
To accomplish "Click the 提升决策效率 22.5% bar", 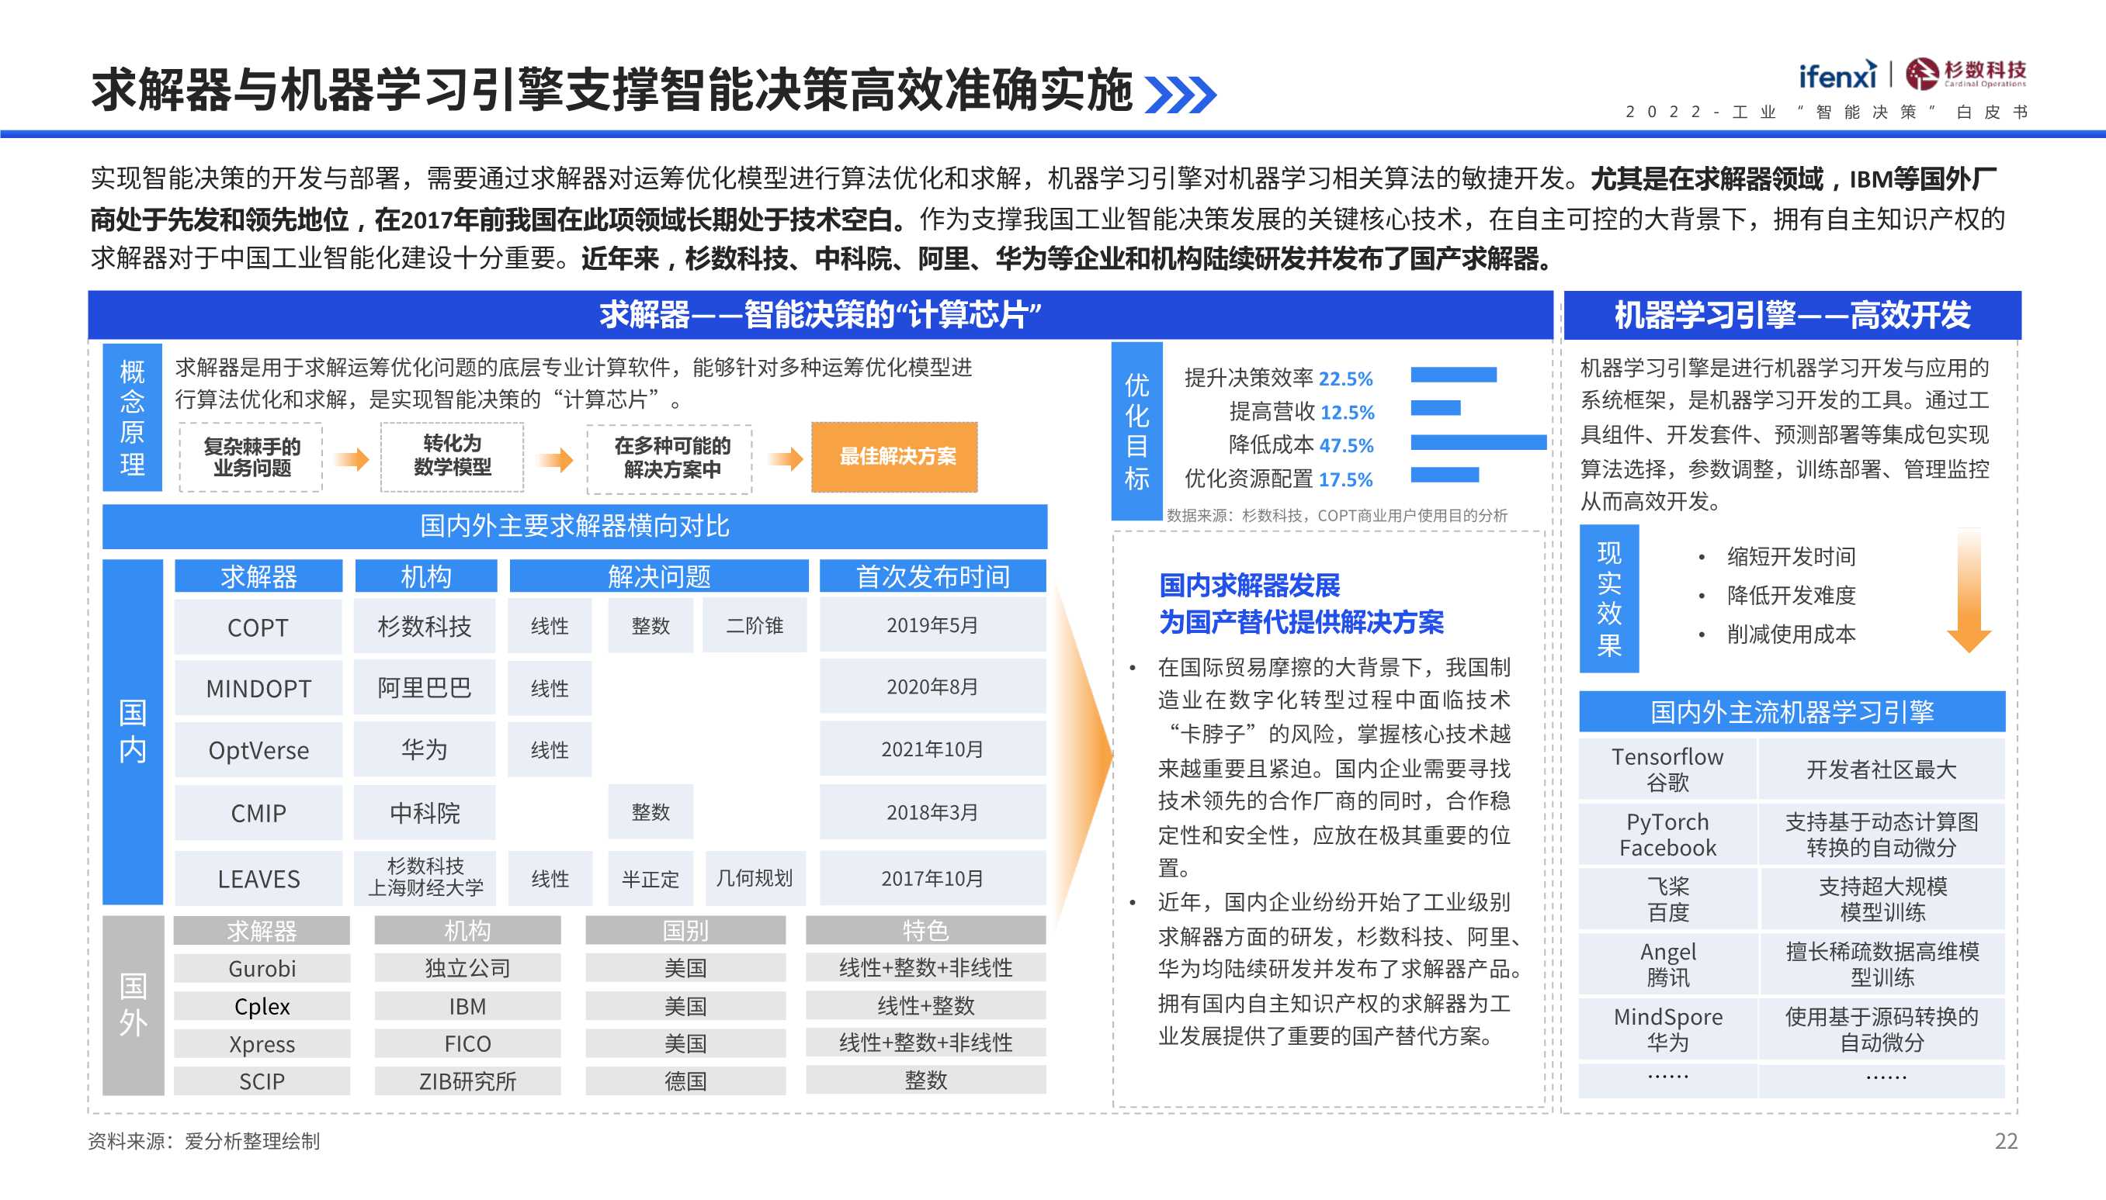I will click(x=1453, y=375).
